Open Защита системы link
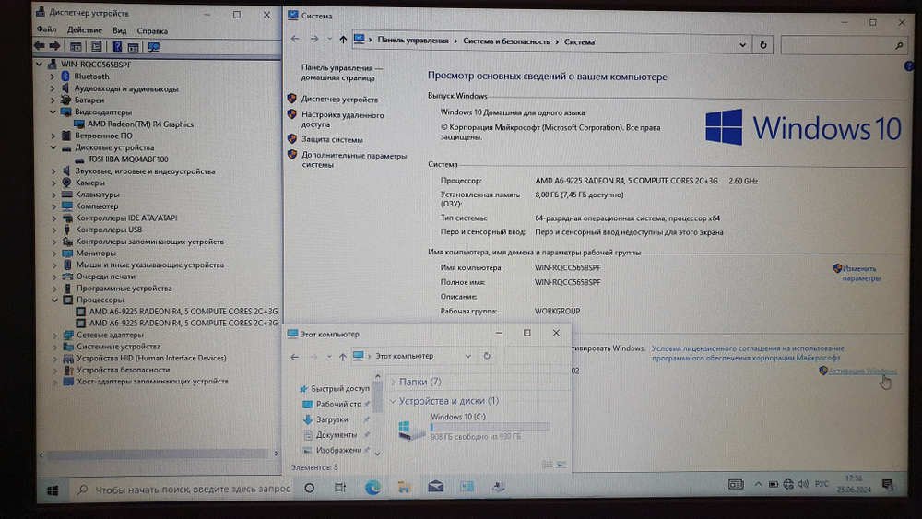This screenshot has height=519, width=922. [x=332, y=139]
